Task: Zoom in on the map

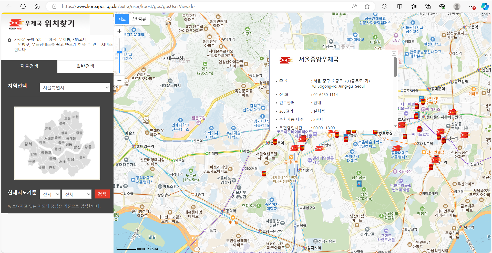Action: (119, 31)
